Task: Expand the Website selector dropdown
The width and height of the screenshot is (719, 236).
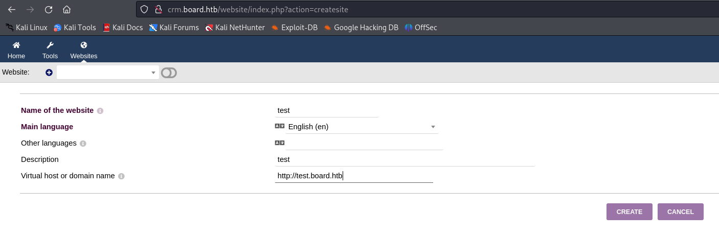Action: coord(108,73)
